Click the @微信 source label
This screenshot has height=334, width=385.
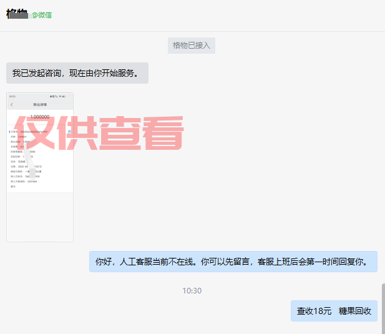(x=41, y=15)
